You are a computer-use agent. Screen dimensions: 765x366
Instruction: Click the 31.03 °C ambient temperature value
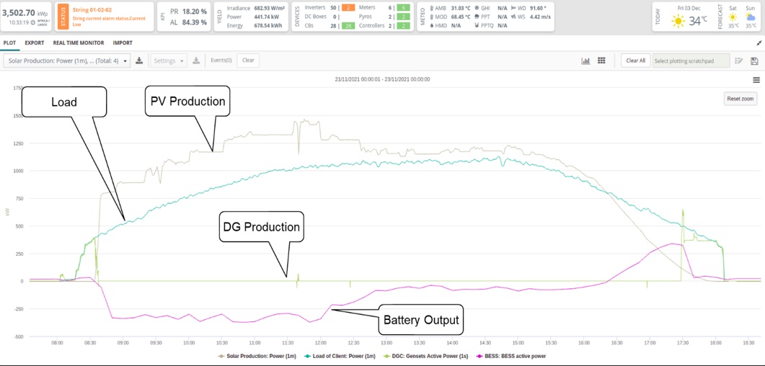click(x=461, y=8)
